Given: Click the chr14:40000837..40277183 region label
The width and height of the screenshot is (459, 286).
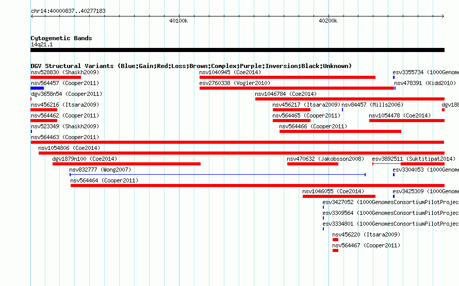Looking at the screenshot, I should [68, 11].
